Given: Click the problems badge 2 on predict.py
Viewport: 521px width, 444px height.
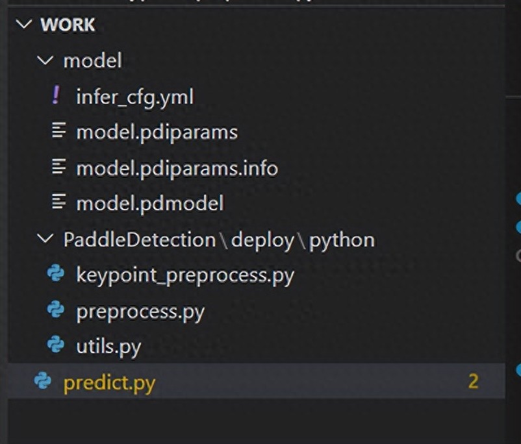Looking at the screenshot, I should (473, 381).
